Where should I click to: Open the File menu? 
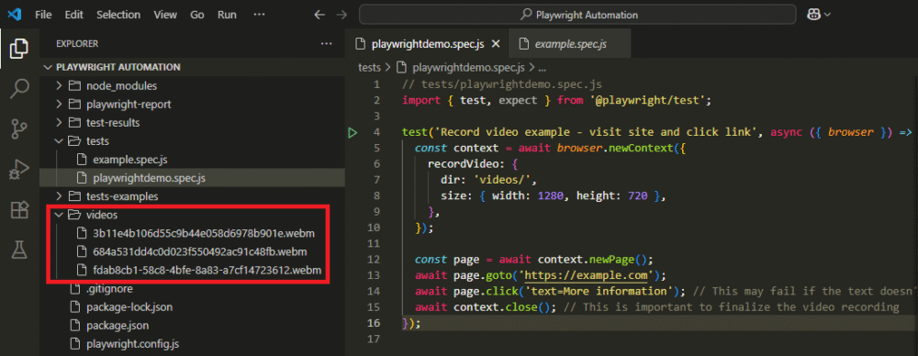[43, 15]
